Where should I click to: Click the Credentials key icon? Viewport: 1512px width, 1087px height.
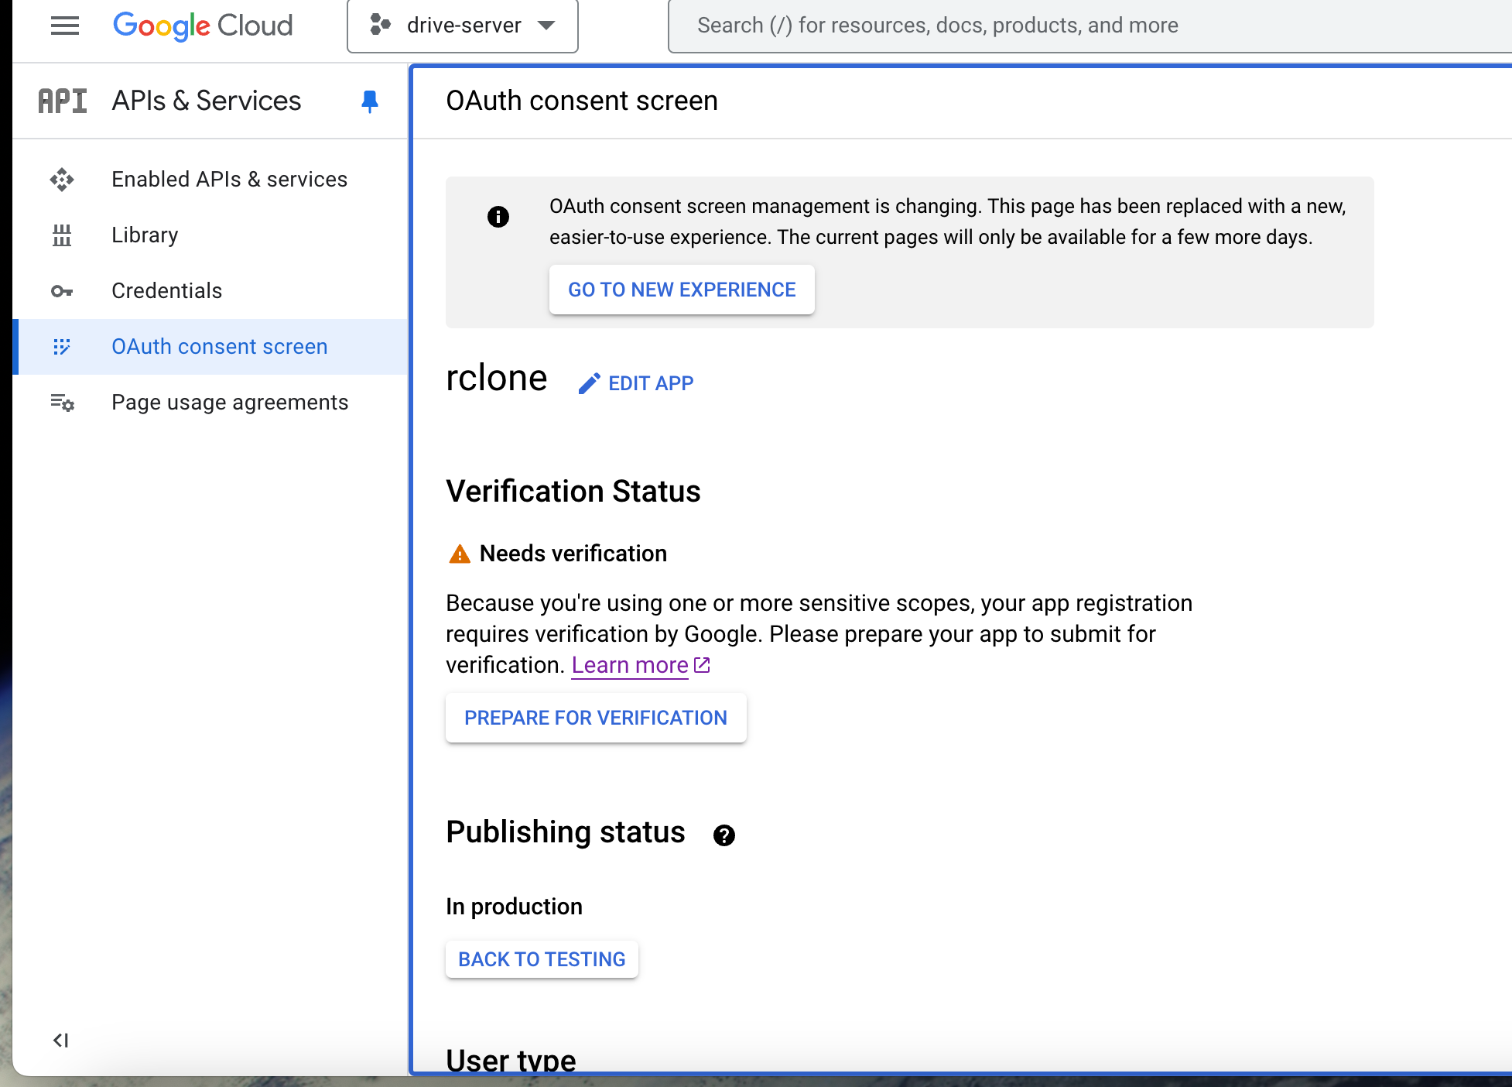coord(62,291)
